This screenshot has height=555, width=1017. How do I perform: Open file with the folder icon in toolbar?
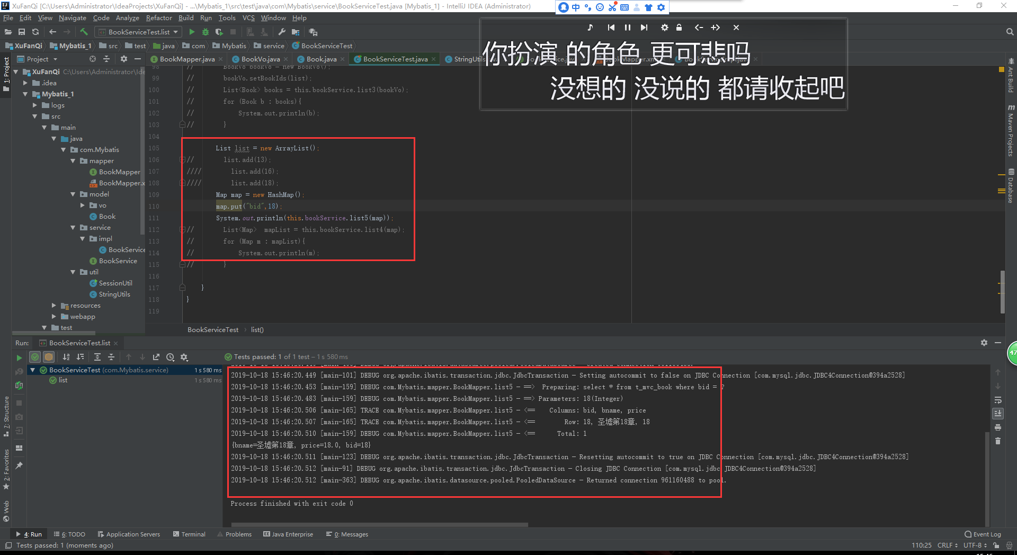click(8, 32)
